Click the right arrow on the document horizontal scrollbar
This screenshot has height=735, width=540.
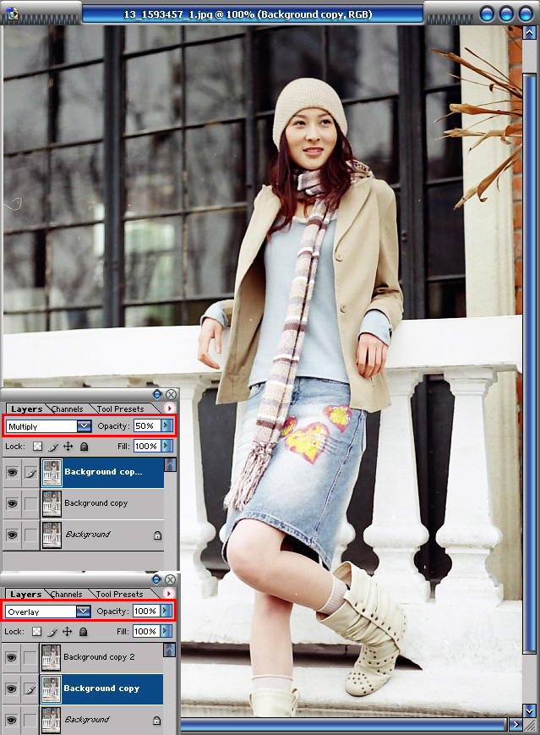(515, 724)
